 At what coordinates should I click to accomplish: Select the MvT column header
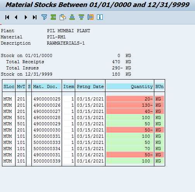point(21,86)
